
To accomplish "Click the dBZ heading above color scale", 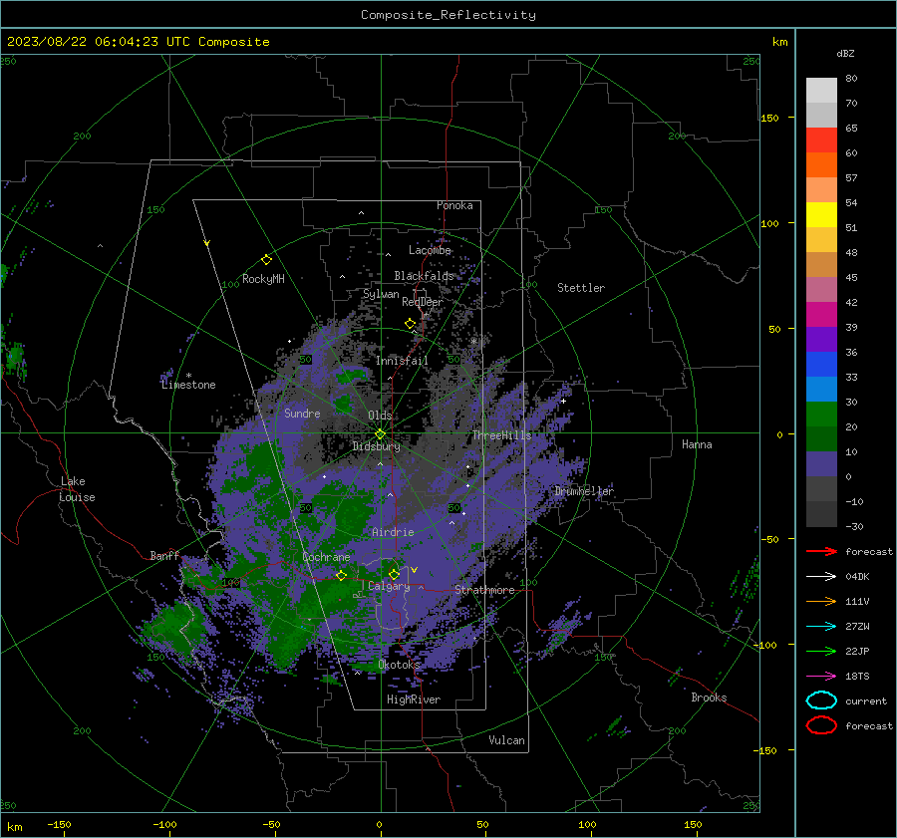I will [845, 53].
